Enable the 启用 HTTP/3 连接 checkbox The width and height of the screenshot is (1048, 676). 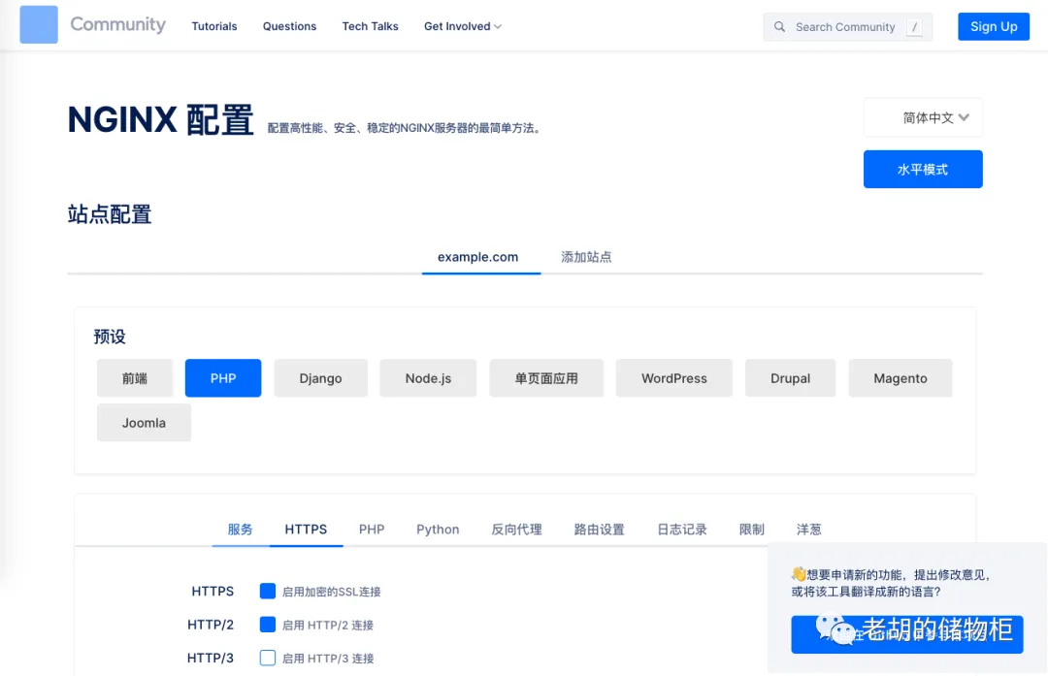click(x=268, y=658)
